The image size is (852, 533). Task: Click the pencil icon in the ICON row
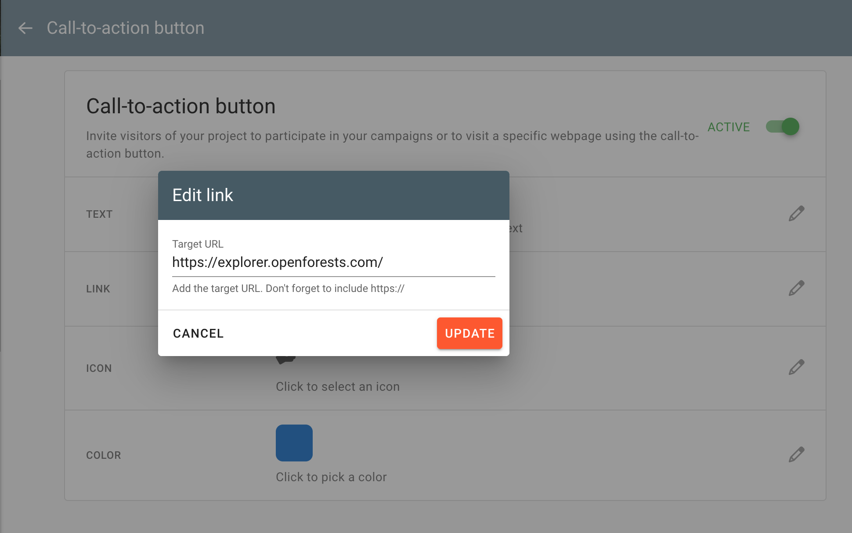pyautogui.click(x=796, y=367)
